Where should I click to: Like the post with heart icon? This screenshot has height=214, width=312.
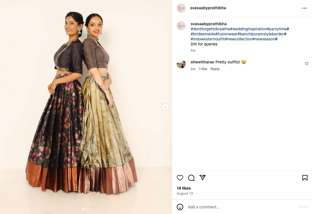[x=180, y=178]
